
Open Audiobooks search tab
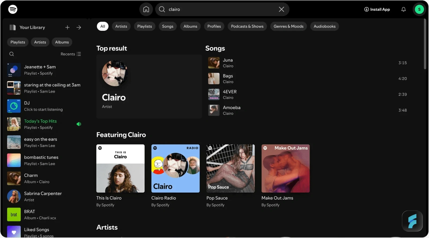(x=324, y=26)
